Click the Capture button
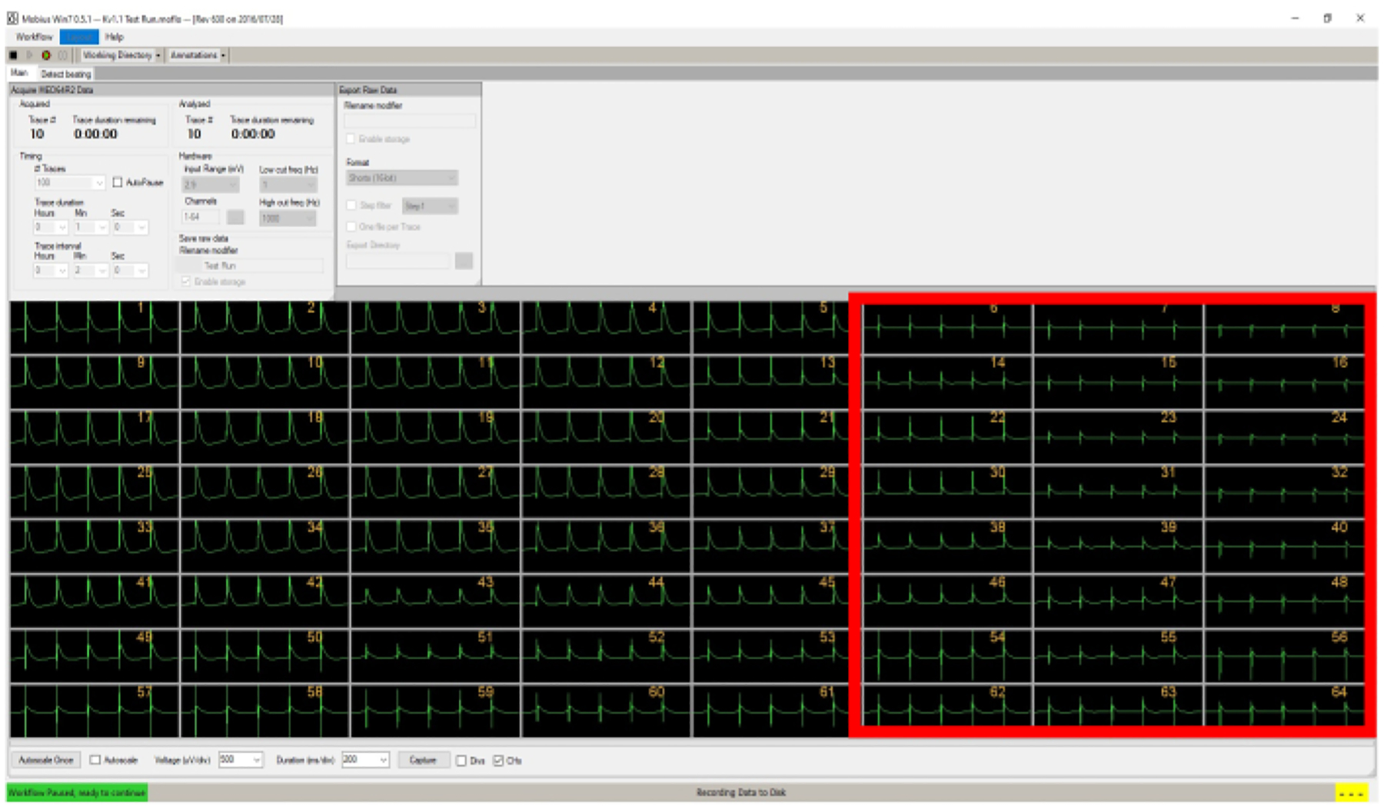 pos(423,760)
